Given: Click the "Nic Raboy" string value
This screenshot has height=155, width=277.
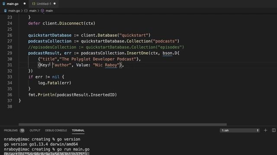Looking at the screenshot, I should point(106,65).
